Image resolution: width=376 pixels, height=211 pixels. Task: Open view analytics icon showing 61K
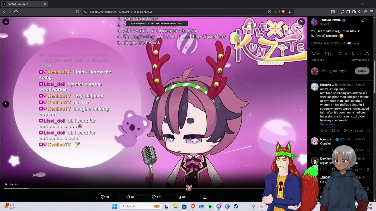tap(182, 197)
